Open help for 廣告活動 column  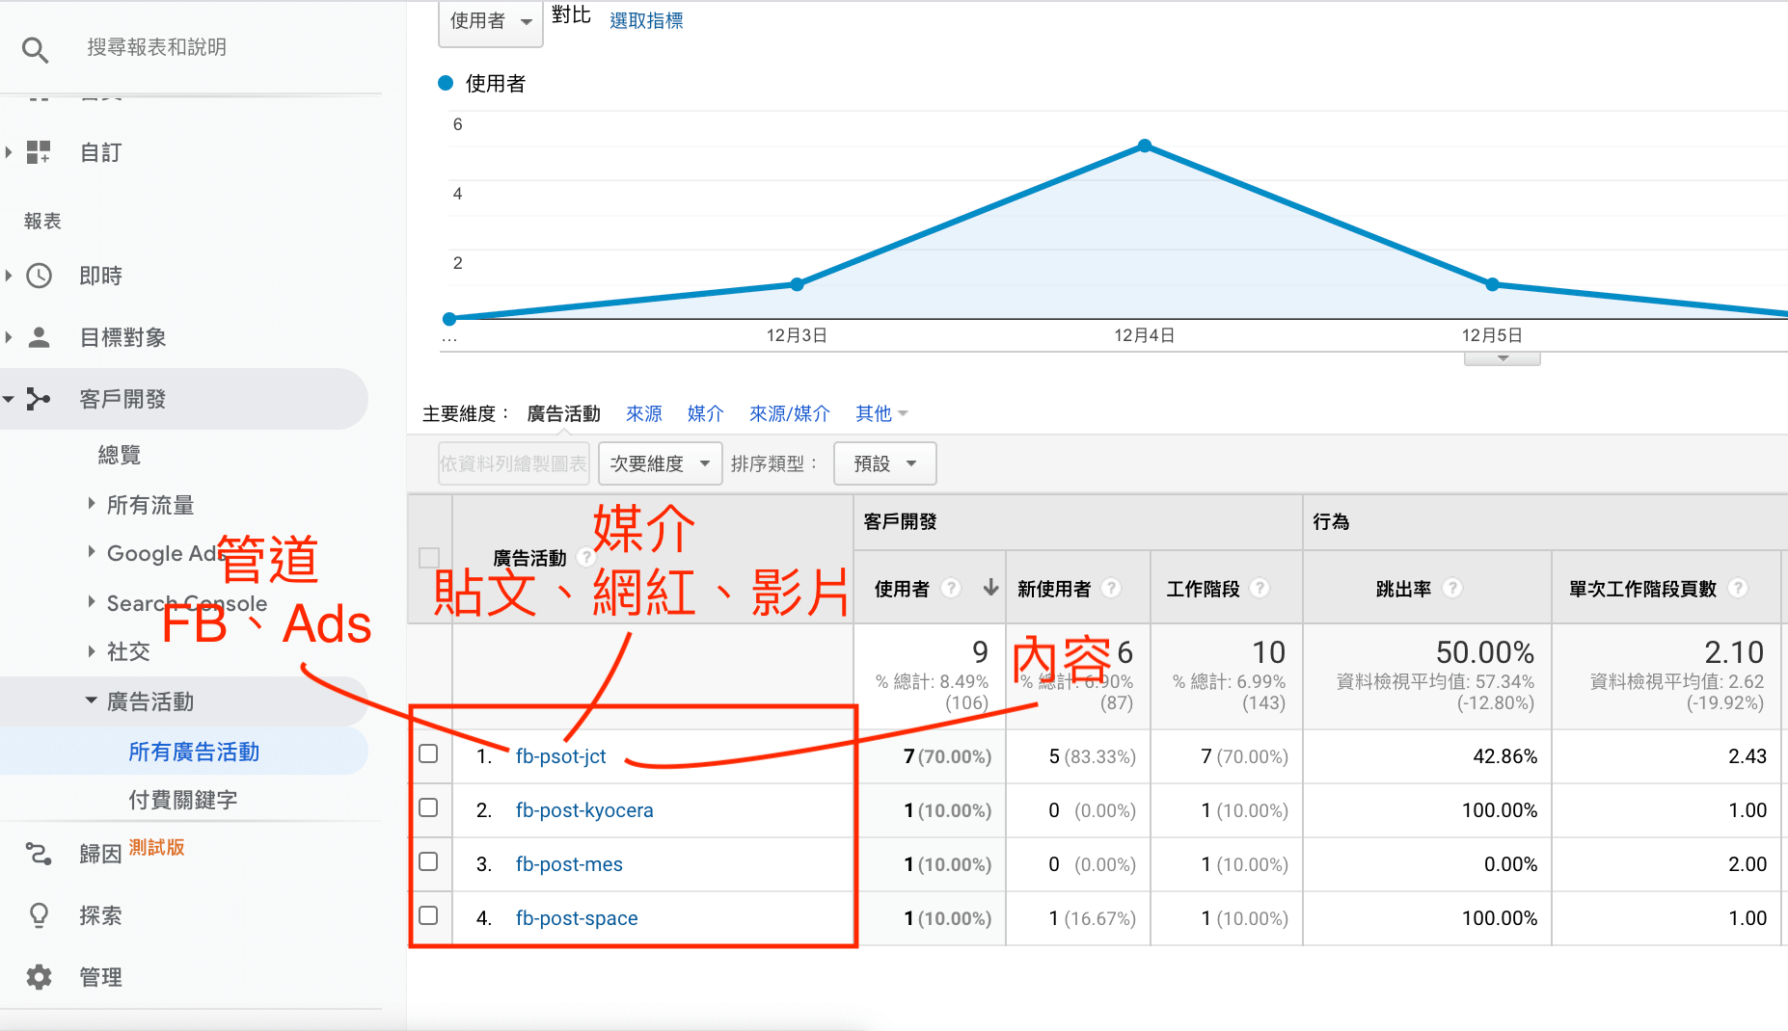[x=584, y=557]
